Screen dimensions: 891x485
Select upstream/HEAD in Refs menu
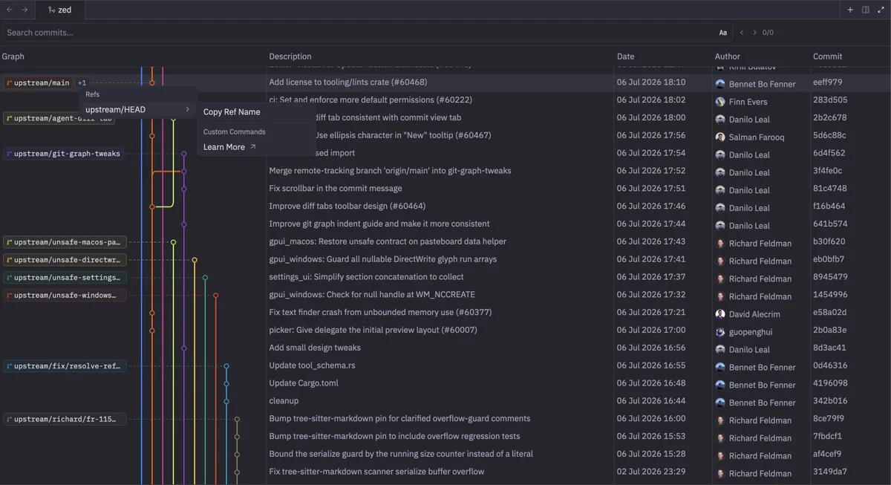pyautogui.click(x=138, y=110)
